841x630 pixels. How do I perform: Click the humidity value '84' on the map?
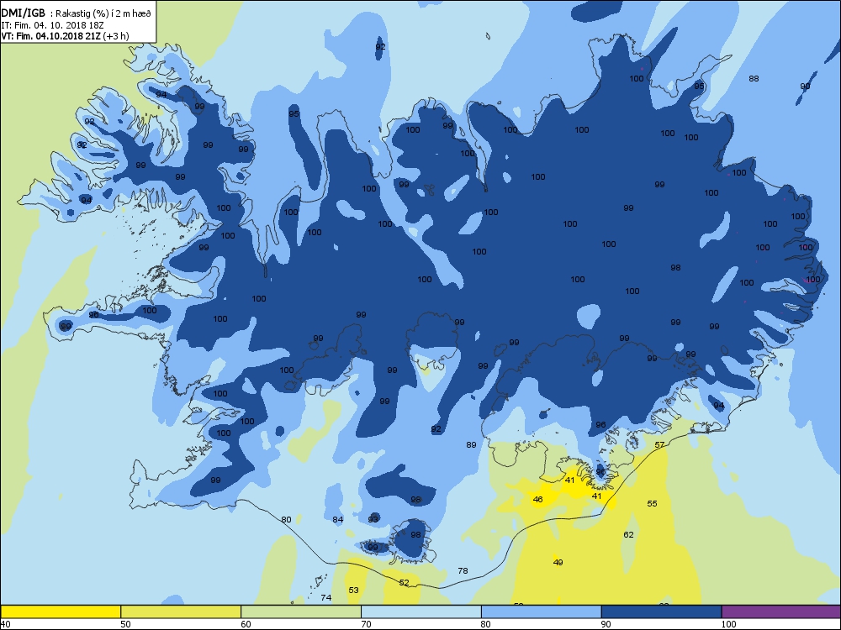tap(337, 520)
